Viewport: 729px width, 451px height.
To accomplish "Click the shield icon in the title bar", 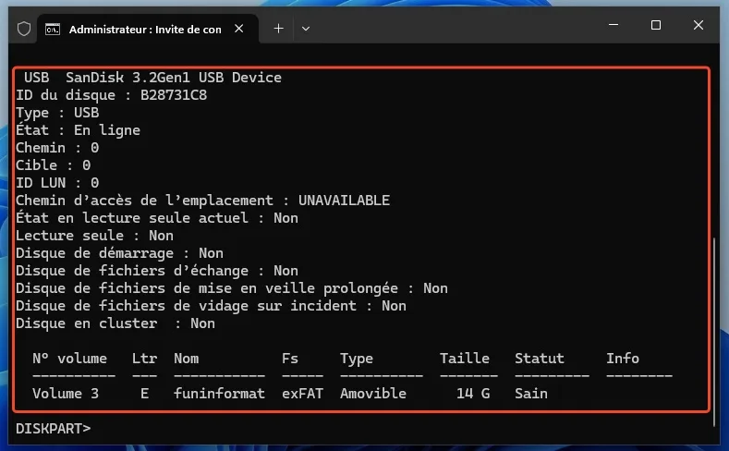I will point(24,29).
